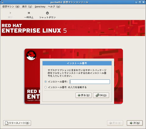
Task: Click the pause (一時停止) toolbar icon
Action: pos(29,13)
